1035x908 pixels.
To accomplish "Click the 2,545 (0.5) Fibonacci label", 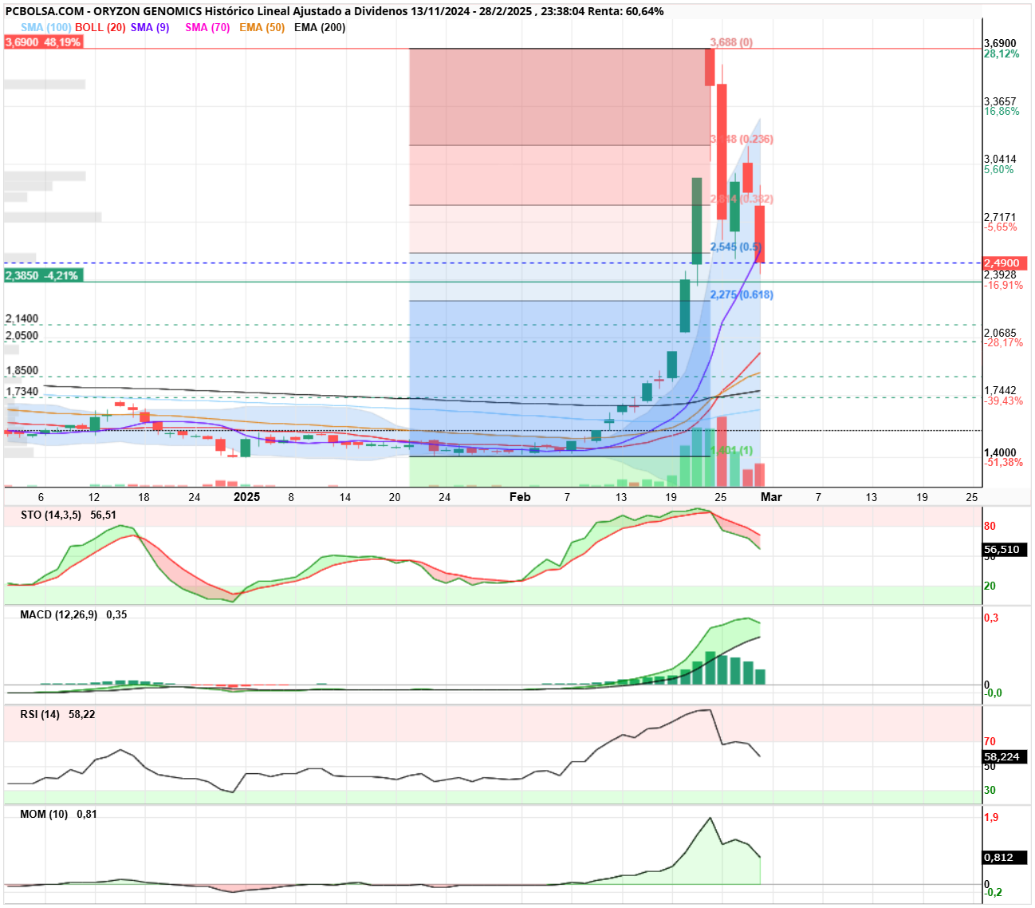I will pyautogui.click(x=735, y=247).
